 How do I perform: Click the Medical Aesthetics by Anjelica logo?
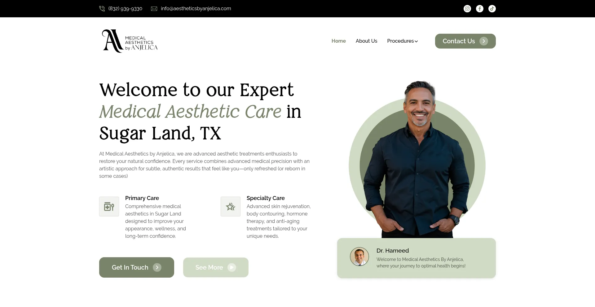coord(130,41)
